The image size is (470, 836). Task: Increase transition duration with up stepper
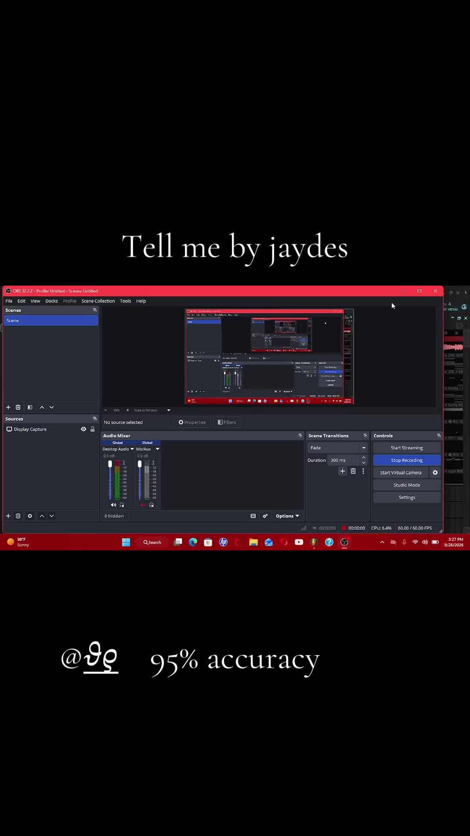(364, 457)
